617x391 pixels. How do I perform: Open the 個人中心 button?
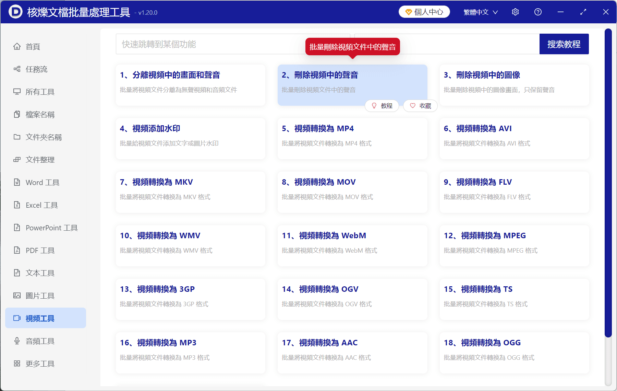click(424, 12)
